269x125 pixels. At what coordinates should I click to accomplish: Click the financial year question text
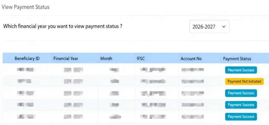point(63,27)
